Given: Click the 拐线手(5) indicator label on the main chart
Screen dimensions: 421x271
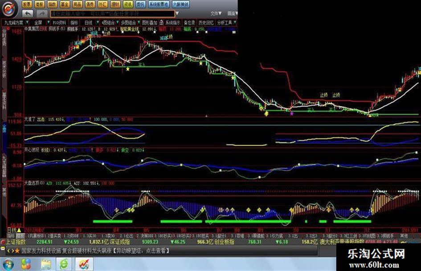Looking at the screenshot, I should coord(58,29).
